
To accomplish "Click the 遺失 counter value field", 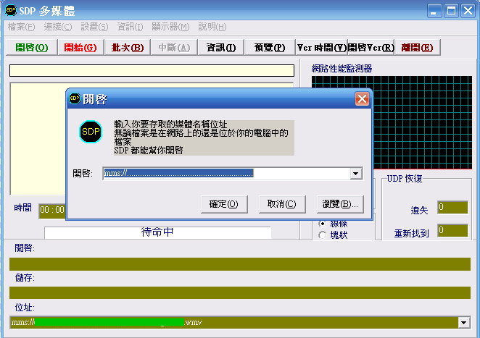I will tap(452, 208).
